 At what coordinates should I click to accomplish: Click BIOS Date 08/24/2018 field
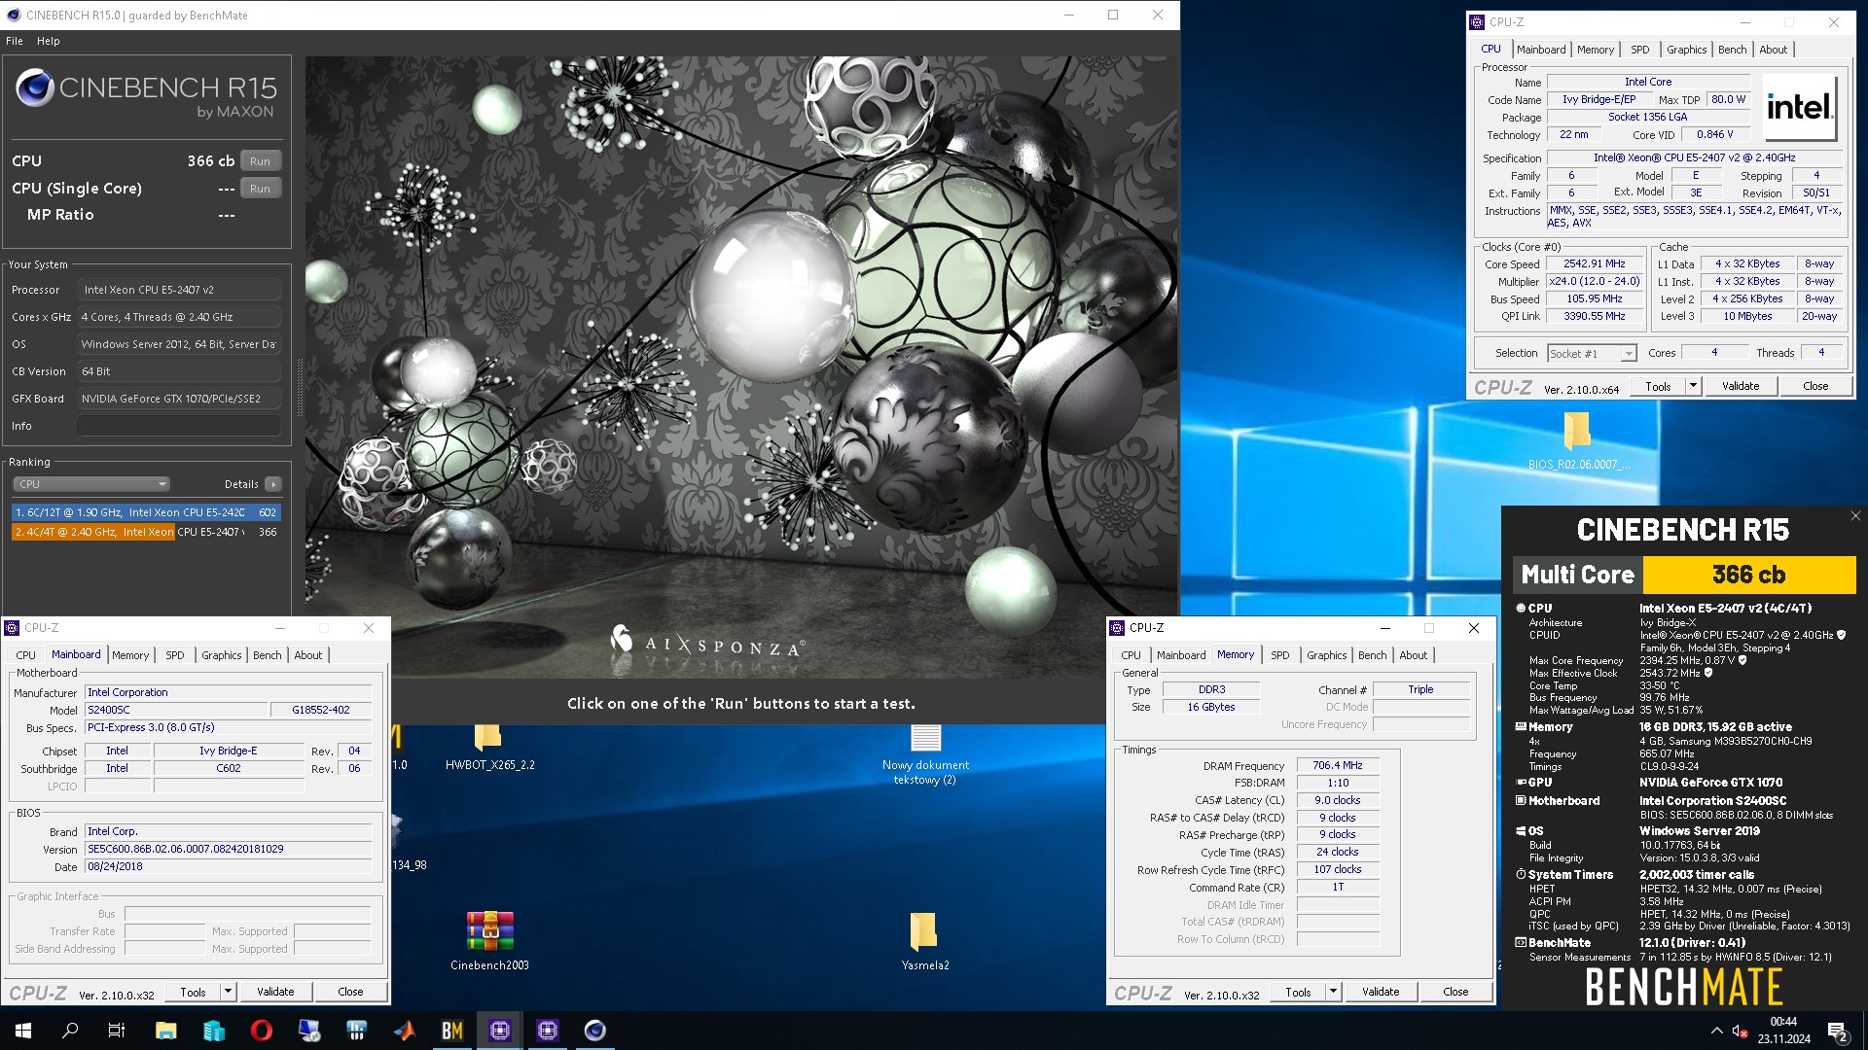coord(228,866)
